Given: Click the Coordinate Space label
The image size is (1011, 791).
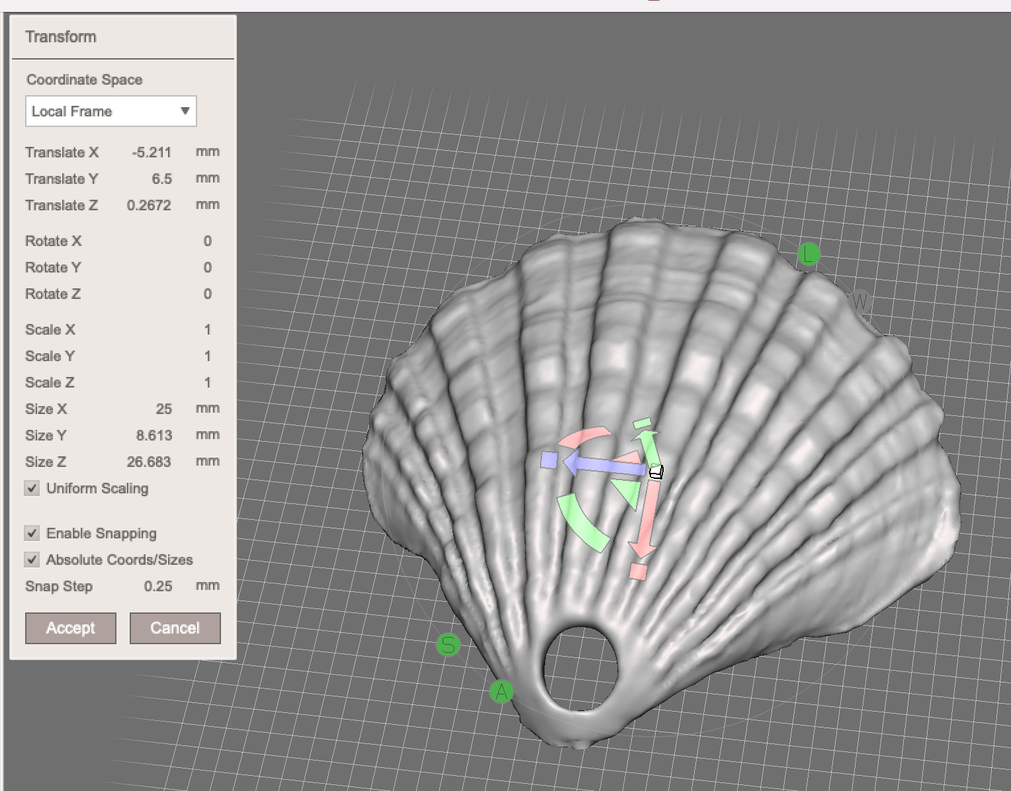Looking at the screenshot, I should (x=85, y=79).
